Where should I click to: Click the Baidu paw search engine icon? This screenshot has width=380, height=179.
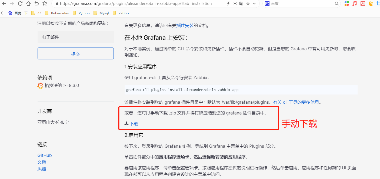coord(267,4)
